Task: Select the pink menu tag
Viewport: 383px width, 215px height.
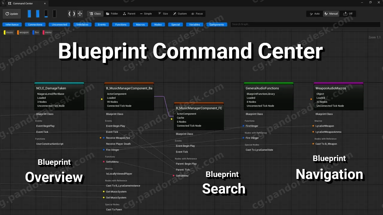Action: point(47,32)
